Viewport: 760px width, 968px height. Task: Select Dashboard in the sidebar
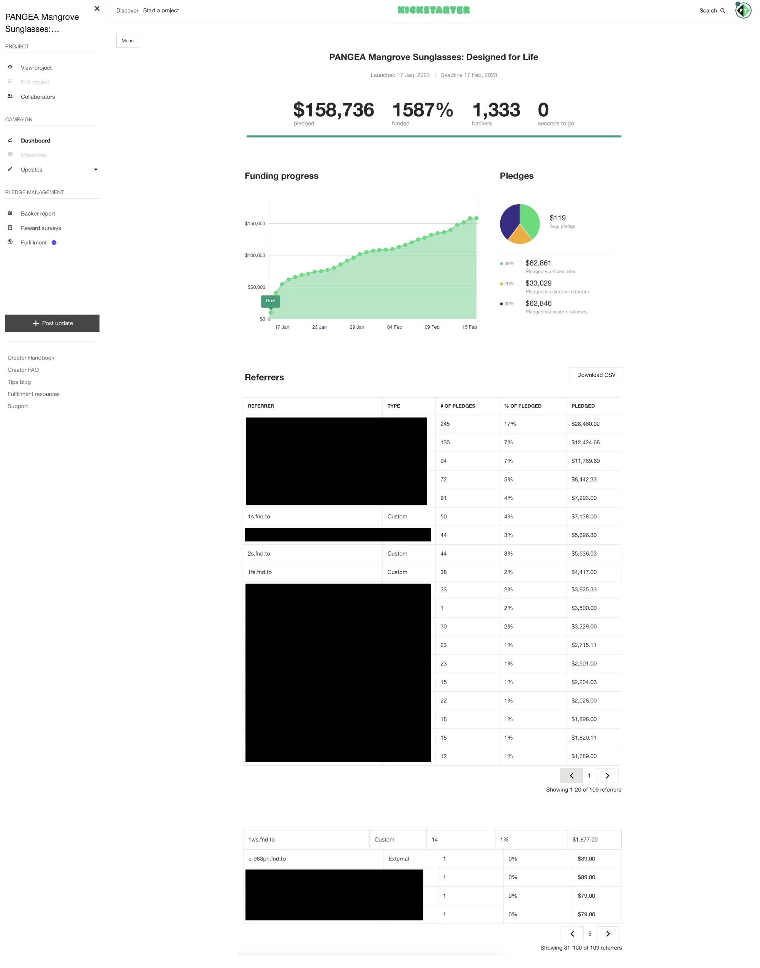[x=36, y=141]
